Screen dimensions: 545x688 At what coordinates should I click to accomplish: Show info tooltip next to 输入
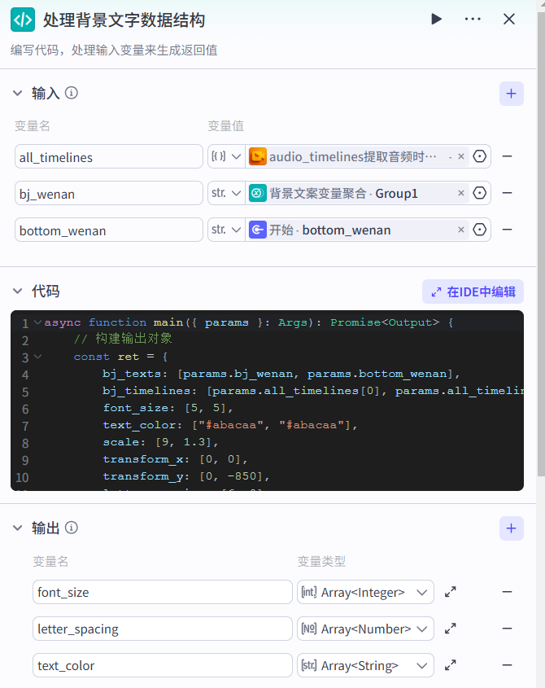pos(72,93)
